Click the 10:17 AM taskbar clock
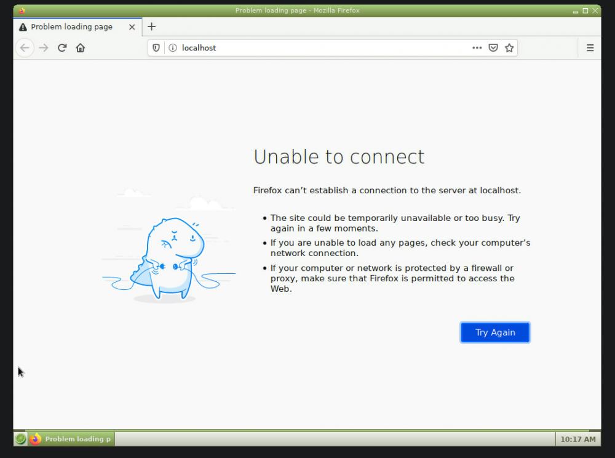This screenshot has width=615, height=458. (x=577, y=439)
